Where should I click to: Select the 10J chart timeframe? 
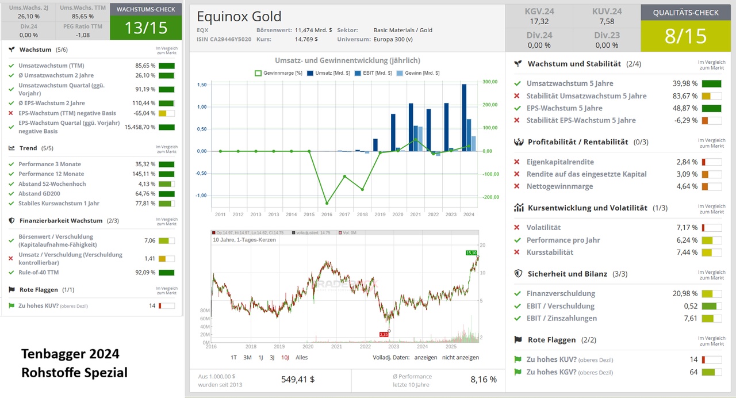pyautogui.click(x=285, y=357)
